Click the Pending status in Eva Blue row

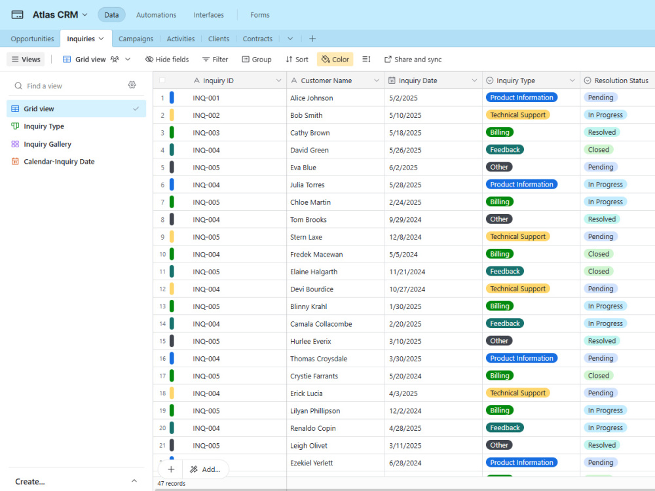tap(600, 167)
